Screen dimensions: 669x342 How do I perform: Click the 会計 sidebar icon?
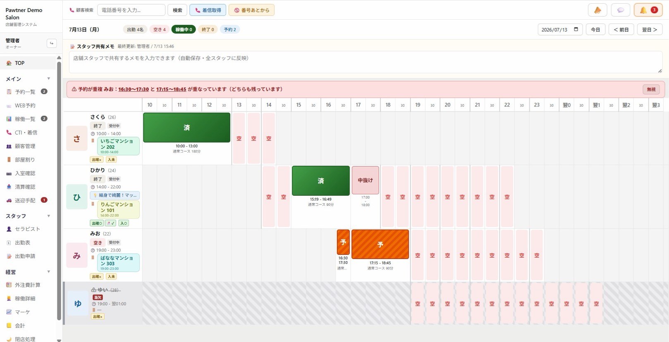(9, 325)
